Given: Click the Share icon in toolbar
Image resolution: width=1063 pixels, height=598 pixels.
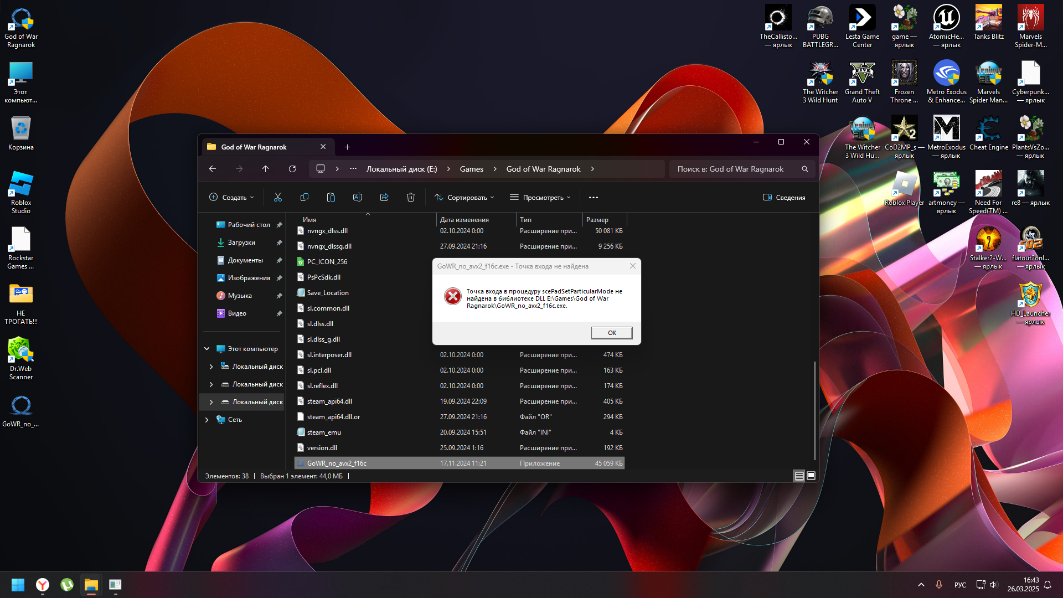Looking at the screenshot, I should click(x=384, y=197).
